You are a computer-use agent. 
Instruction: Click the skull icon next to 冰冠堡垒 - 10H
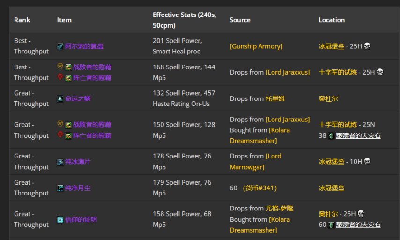pos(367,161)
